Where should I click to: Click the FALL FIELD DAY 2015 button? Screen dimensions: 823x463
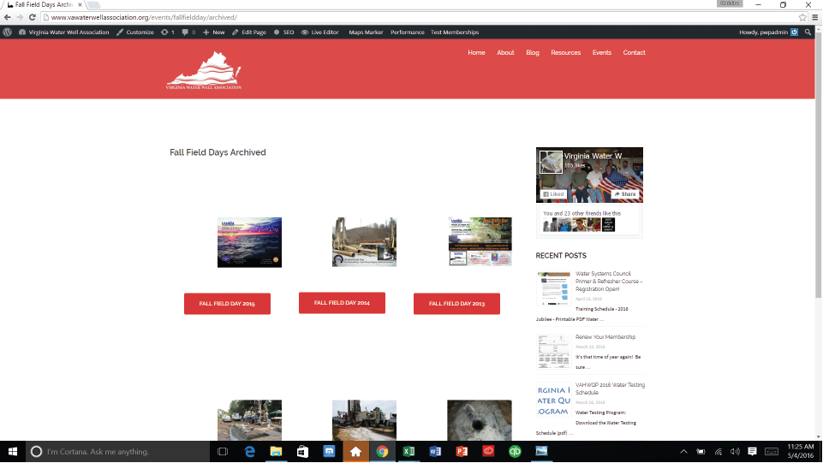tap(227, 304)
